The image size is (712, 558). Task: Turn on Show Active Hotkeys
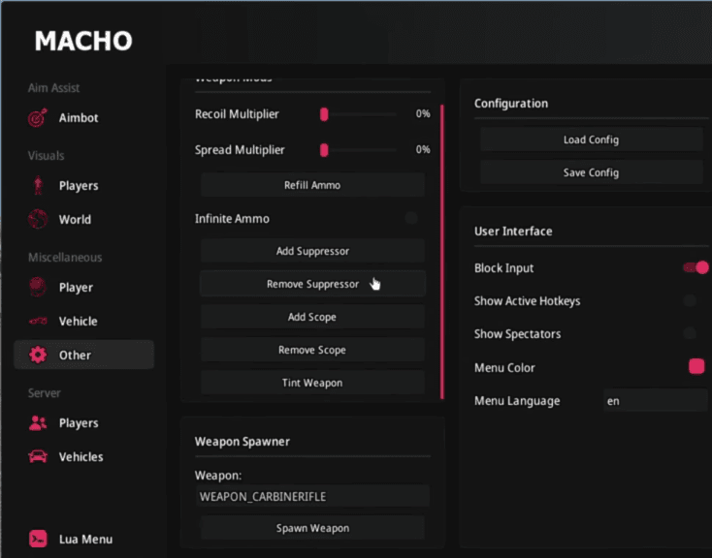[690, 301]
